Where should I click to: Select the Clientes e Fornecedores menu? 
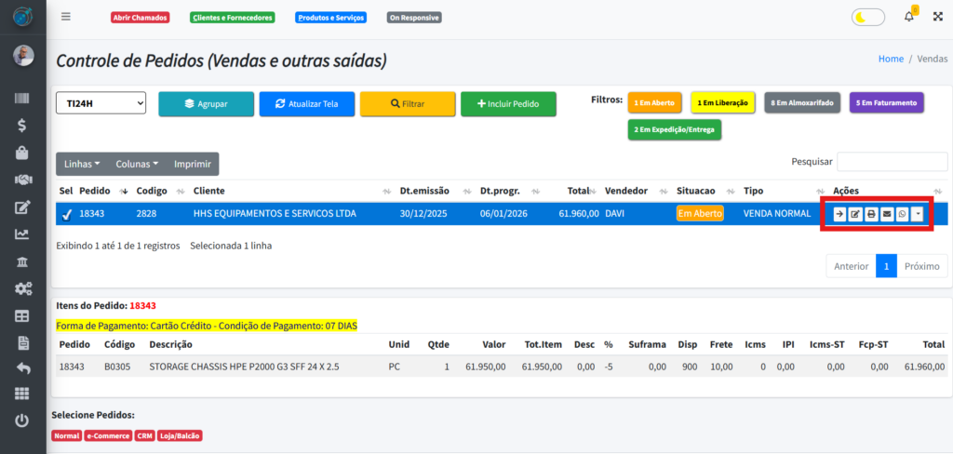[232, 18]
